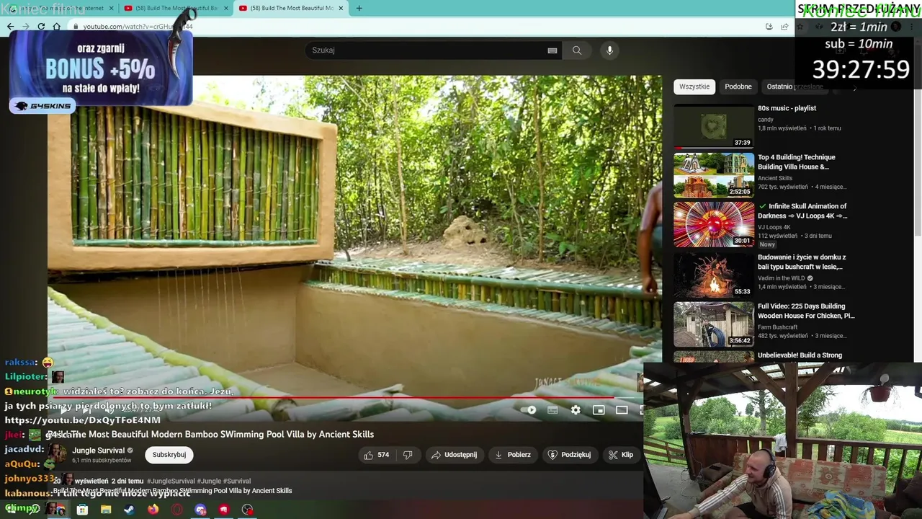Image resolution: width=922 pixels, height=519 pixels.
Task: Dislike the video with thumbs down
Action: (408, 455)
